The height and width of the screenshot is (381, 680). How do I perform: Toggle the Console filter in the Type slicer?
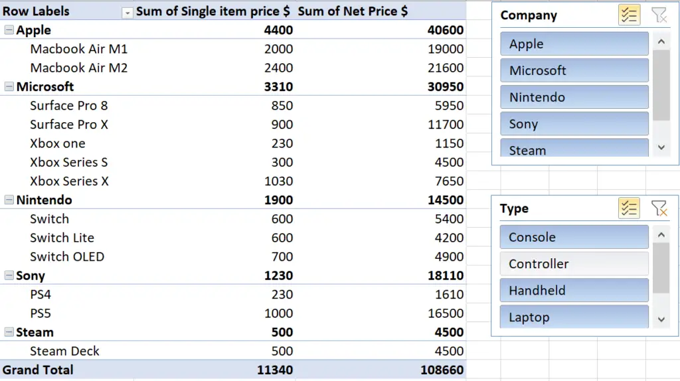pyautogui.click(x=574, y=237)
